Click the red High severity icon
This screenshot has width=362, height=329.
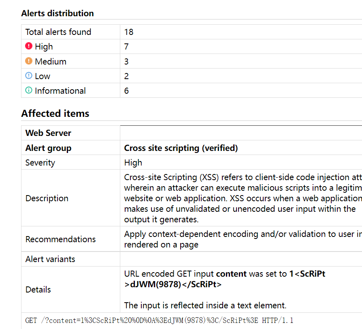[29, 46]
